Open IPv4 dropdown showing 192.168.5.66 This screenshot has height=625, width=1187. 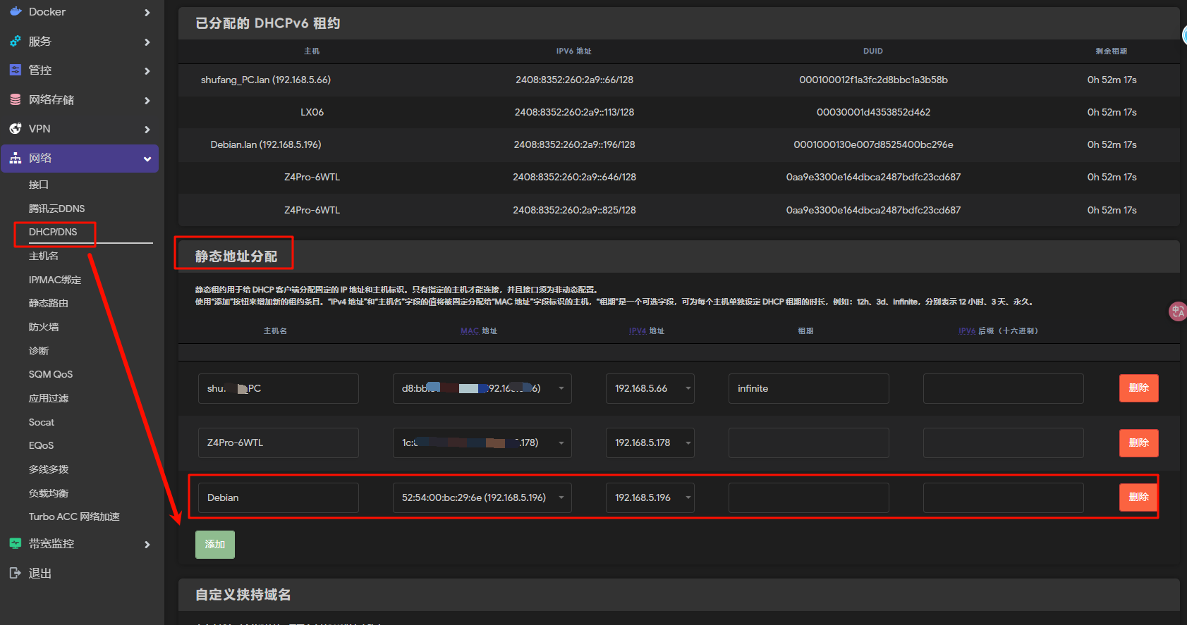[x=688, y=388]
